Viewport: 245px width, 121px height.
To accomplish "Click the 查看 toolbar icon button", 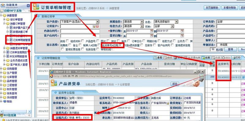I will coord(158,58).
